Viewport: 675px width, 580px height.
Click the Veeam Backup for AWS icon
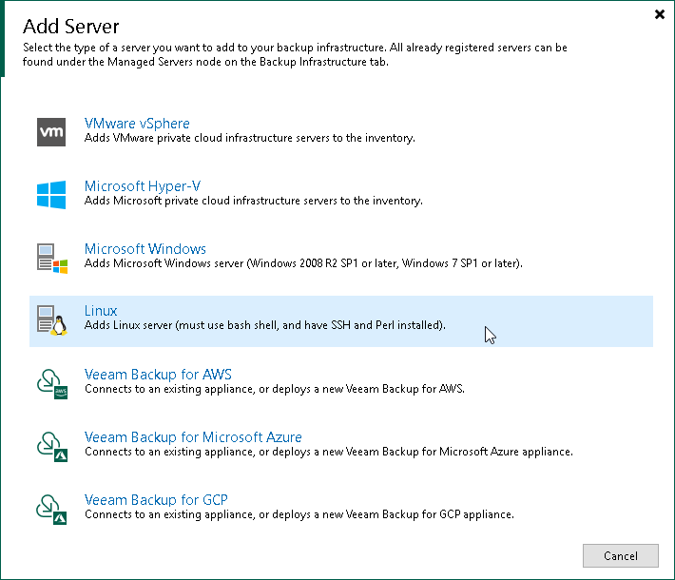[x=50, y=382]
